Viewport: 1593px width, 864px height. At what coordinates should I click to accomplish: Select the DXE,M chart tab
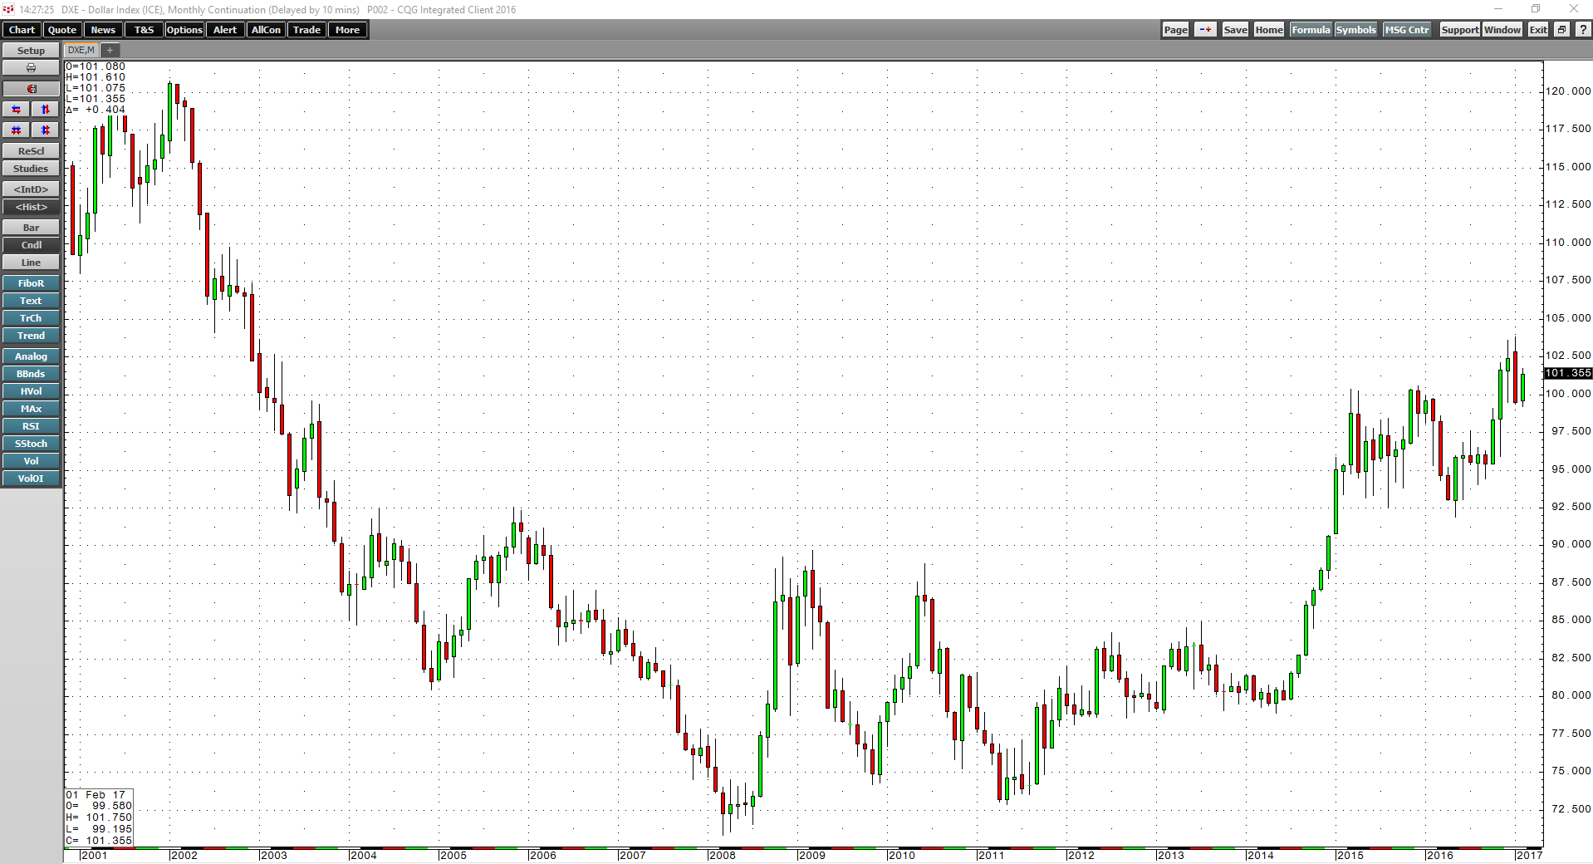(81, 51)
